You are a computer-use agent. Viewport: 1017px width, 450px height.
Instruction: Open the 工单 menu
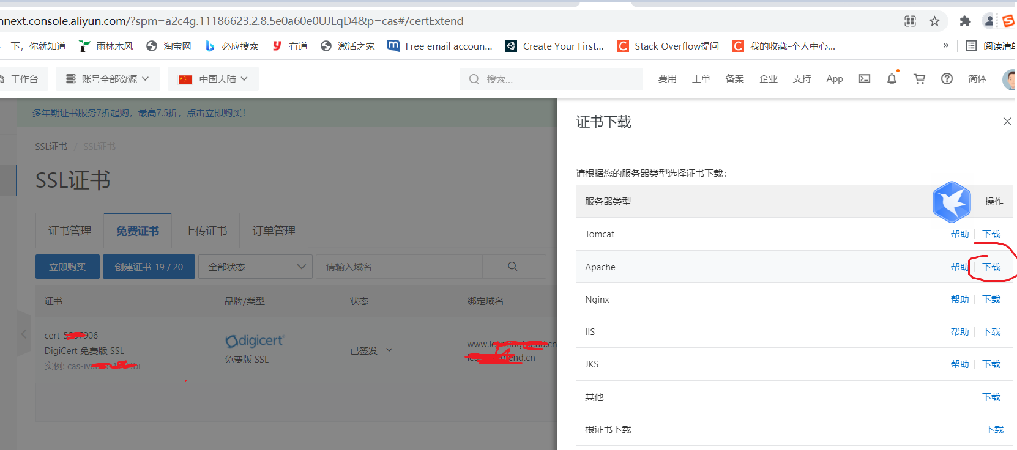tap(701, 79)
